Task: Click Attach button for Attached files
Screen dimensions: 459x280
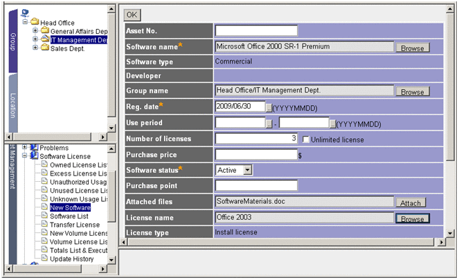Action: 411,203
